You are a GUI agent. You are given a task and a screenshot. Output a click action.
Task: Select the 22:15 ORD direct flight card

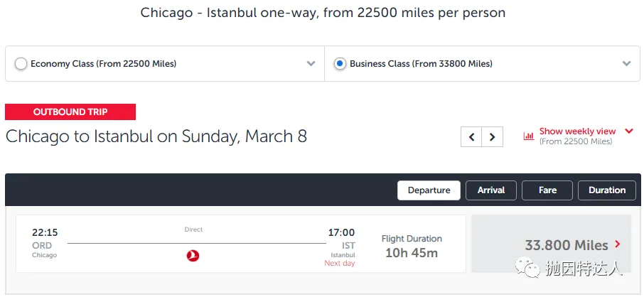coord(241,244)
